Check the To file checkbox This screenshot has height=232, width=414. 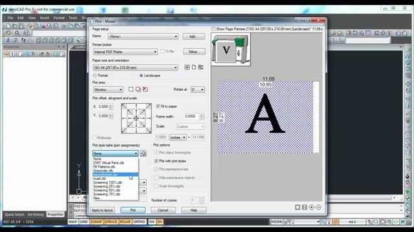tap(162, 52)
